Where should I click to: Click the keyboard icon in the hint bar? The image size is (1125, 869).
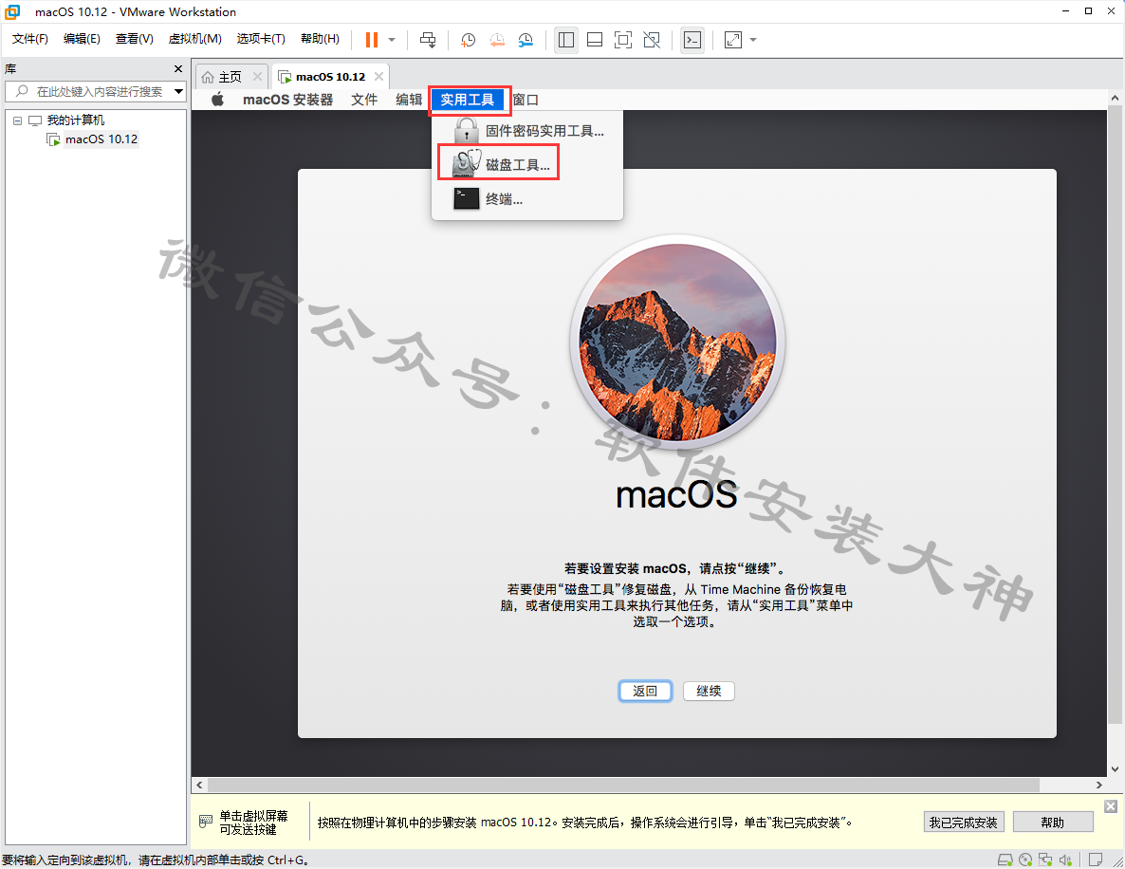206,821
